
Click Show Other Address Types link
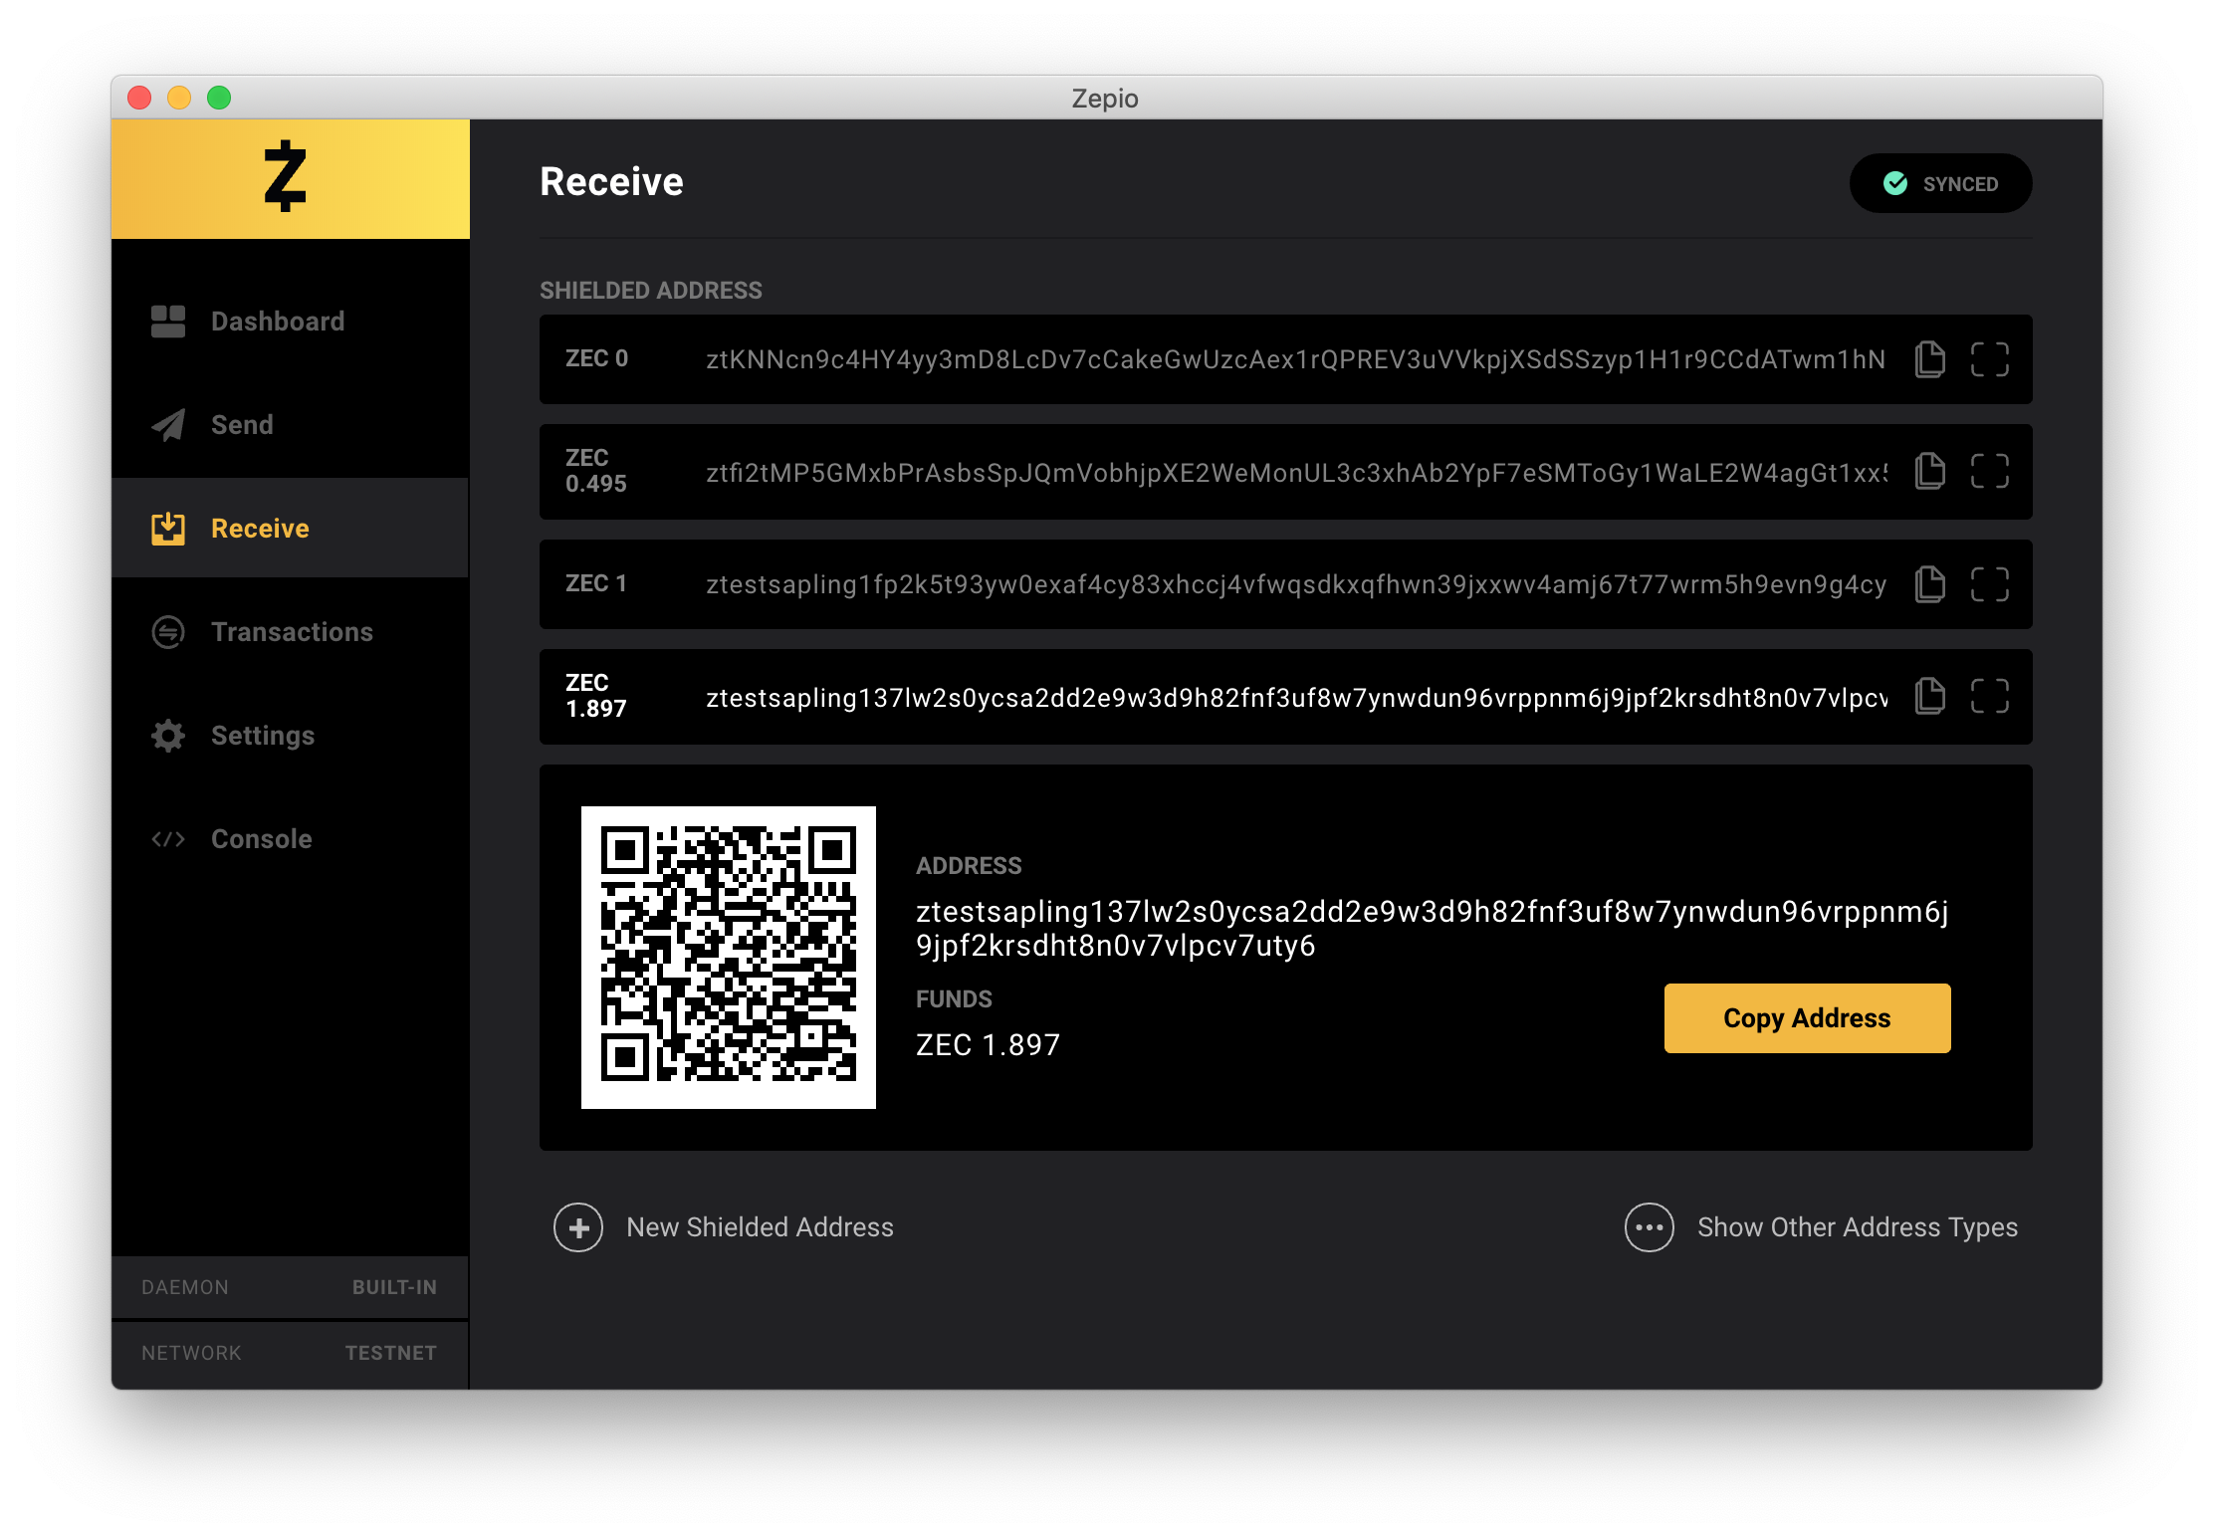click(x=1857, y=1227)
